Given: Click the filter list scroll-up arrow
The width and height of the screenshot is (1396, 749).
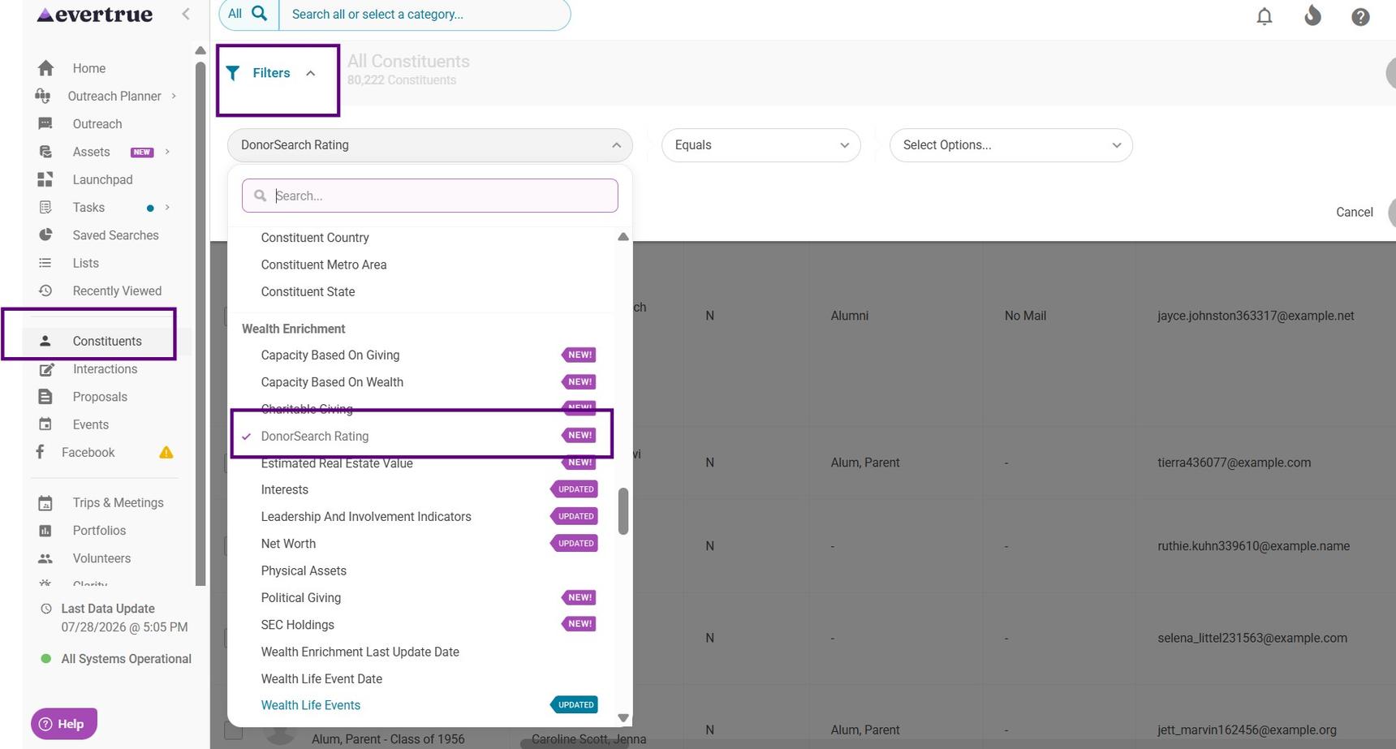Looking at the screenshot, I should tap(623, 237).
